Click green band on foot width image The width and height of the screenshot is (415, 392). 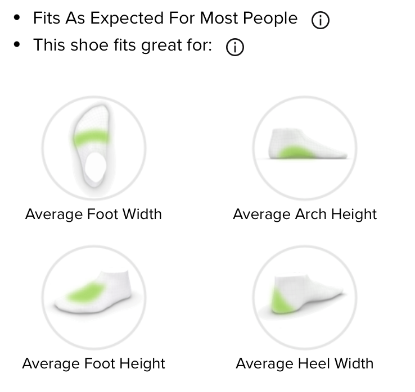coord(91,138)
